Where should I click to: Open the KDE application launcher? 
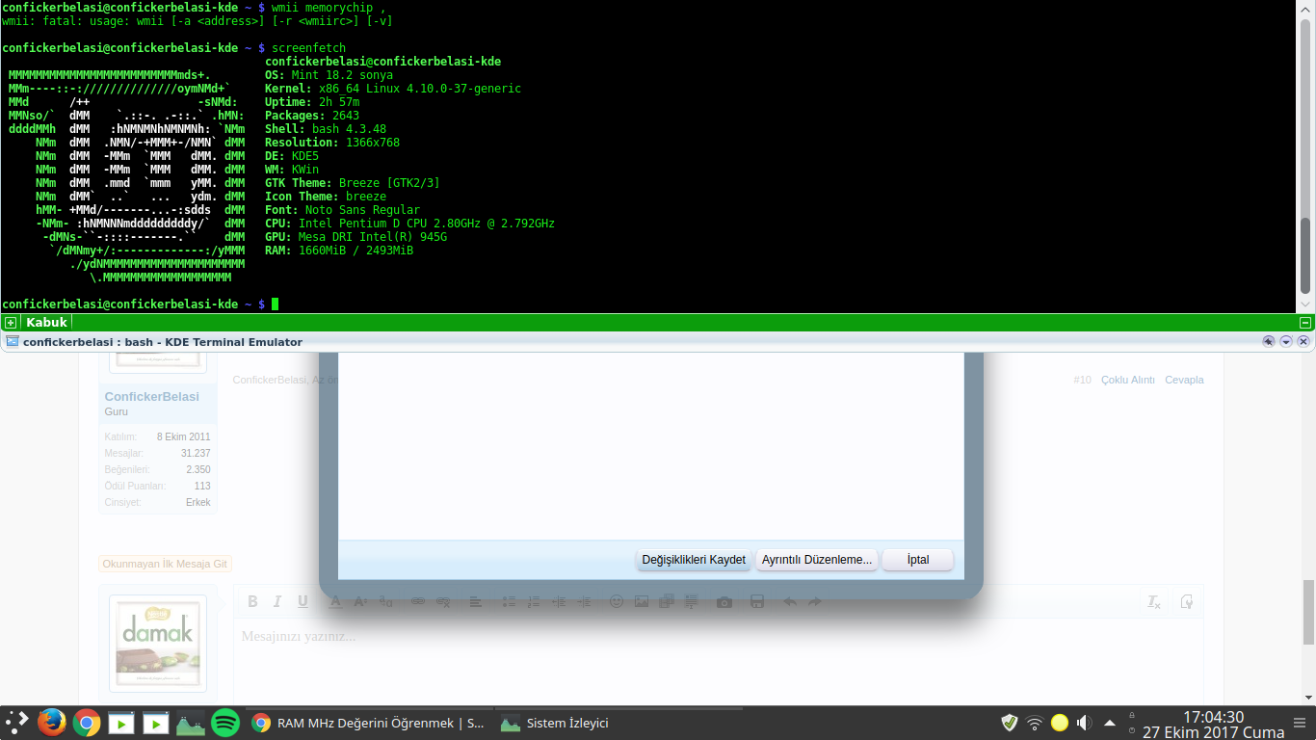pyautogui.click(x=17, y=723)
